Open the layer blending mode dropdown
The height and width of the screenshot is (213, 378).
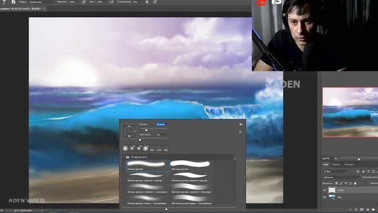coord(341,177)
